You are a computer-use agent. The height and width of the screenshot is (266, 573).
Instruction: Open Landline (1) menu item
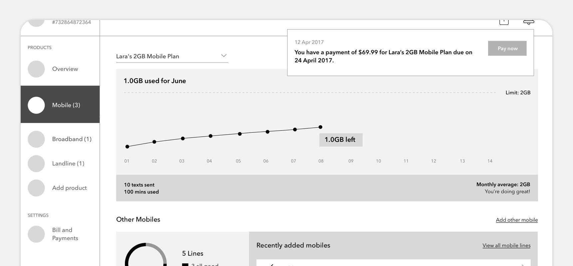(68, 164)
